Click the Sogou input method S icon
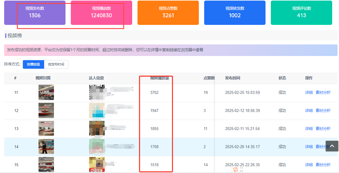The height and width of the screenshot is (173, 339). point(236,169)
